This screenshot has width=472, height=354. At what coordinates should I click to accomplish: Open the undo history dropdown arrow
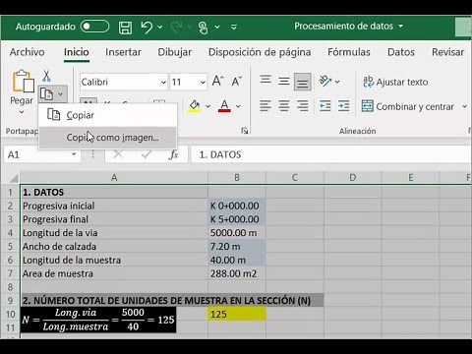(x=160, y=28)
